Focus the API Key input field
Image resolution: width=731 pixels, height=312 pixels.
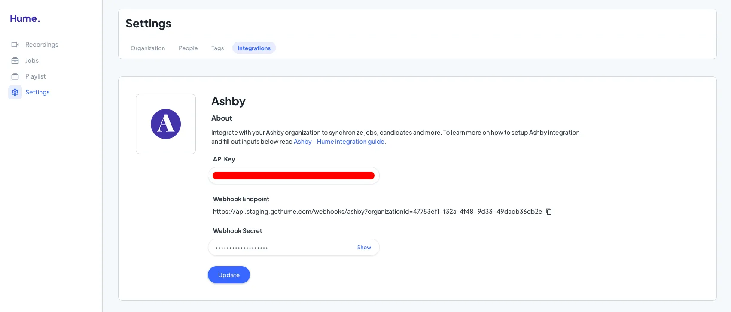point(294,176)
